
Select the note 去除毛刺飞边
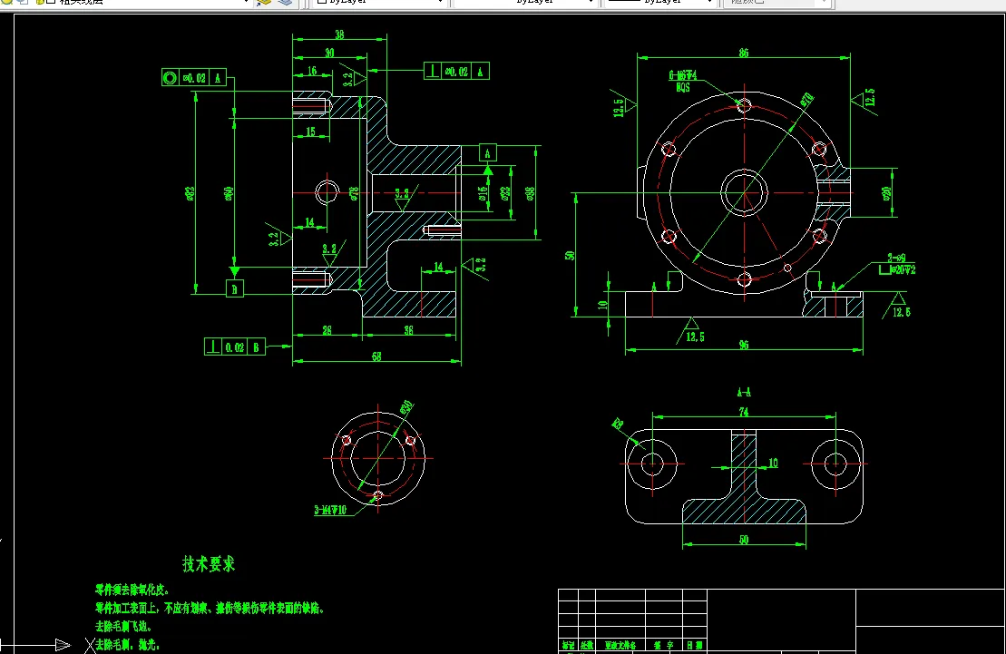coord(123,627)
